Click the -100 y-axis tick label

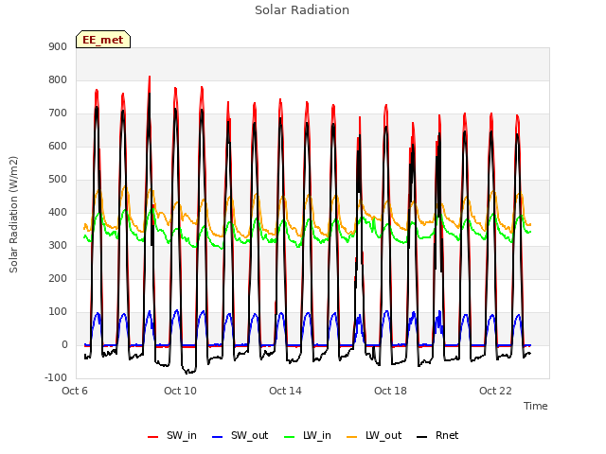coord(56,378)
